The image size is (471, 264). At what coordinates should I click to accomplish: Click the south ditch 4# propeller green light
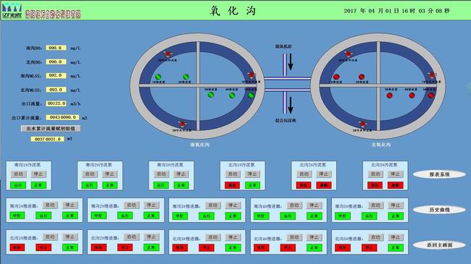(x=232, y=95)
